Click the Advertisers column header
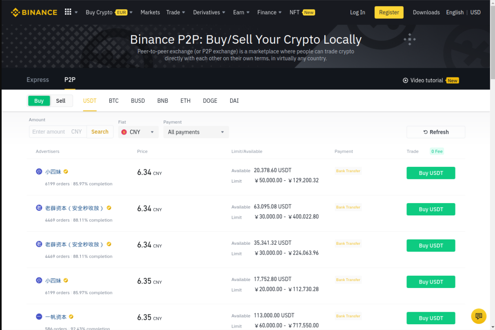495x330 pixels. [48, 151]
